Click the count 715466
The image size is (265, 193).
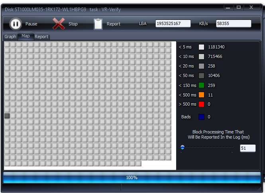pos(215,56)
